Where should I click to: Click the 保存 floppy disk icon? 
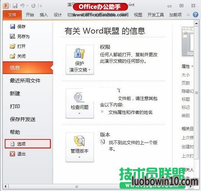tap(13, 27)
